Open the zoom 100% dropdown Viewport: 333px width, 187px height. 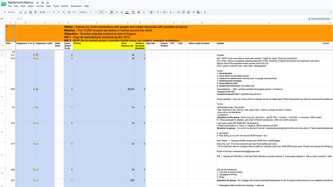click(x=44, y=12)
